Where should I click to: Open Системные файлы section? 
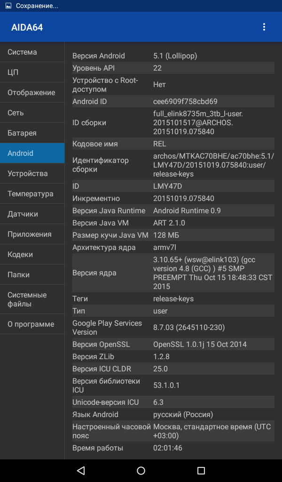point(32,299)
